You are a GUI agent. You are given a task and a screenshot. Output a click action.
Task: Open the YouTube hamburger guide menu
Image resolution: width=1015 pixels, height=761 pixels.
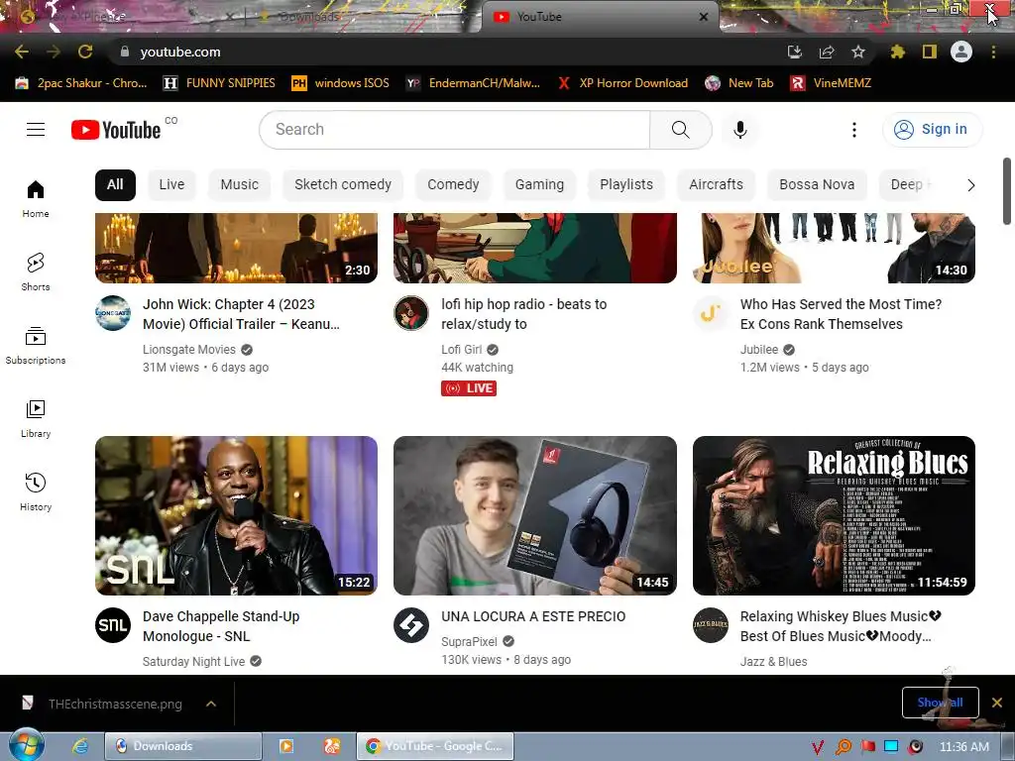point(36,130)
